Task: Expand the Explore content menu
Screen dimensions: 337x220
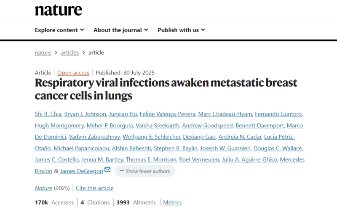Action: tap(59, 30)
